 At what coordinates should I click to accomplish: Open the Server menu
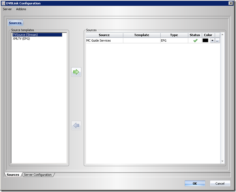(7, 9)
